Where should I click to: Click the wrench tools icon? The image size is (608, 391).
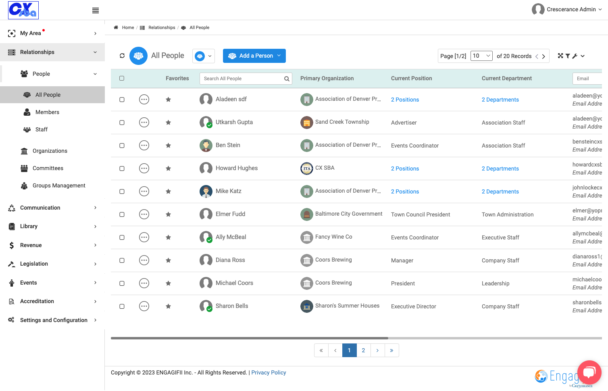point(575,56)
